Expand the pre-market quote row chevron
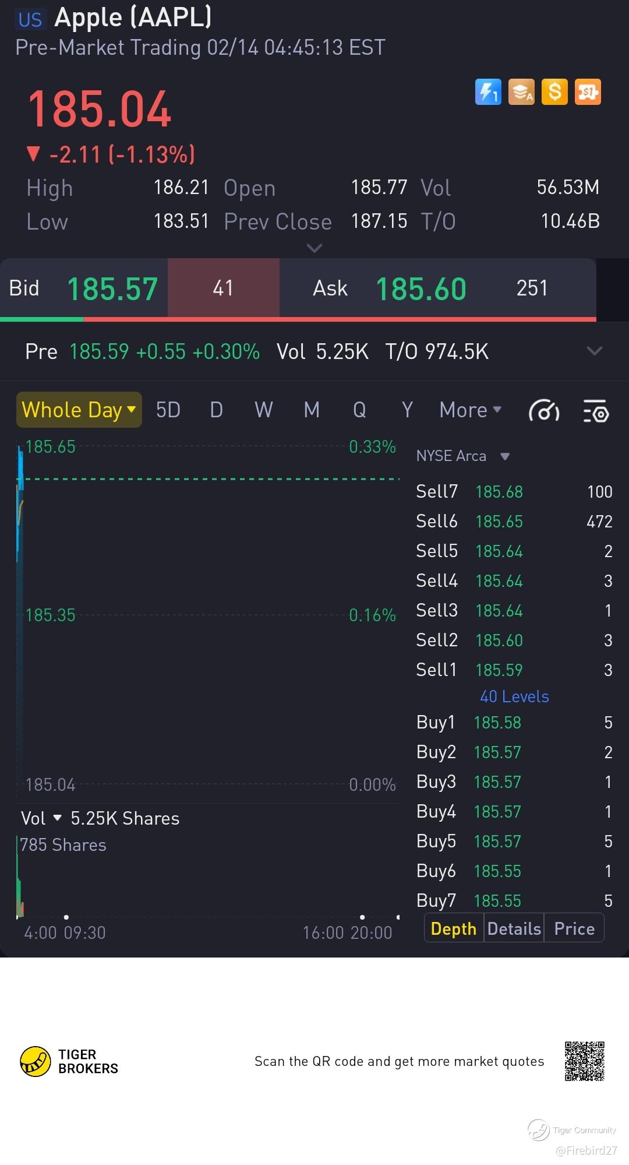Screen dimensions: 629x1165 pos(594,351)
